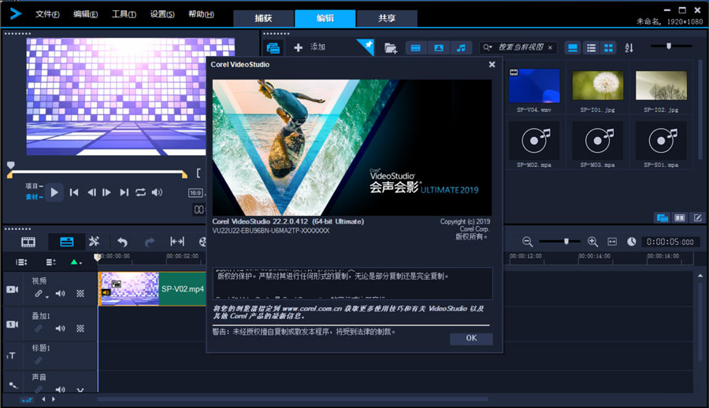Toggle audio files visibility in library
The height and width of the screenshot is (408, 709).
point(461,48)
